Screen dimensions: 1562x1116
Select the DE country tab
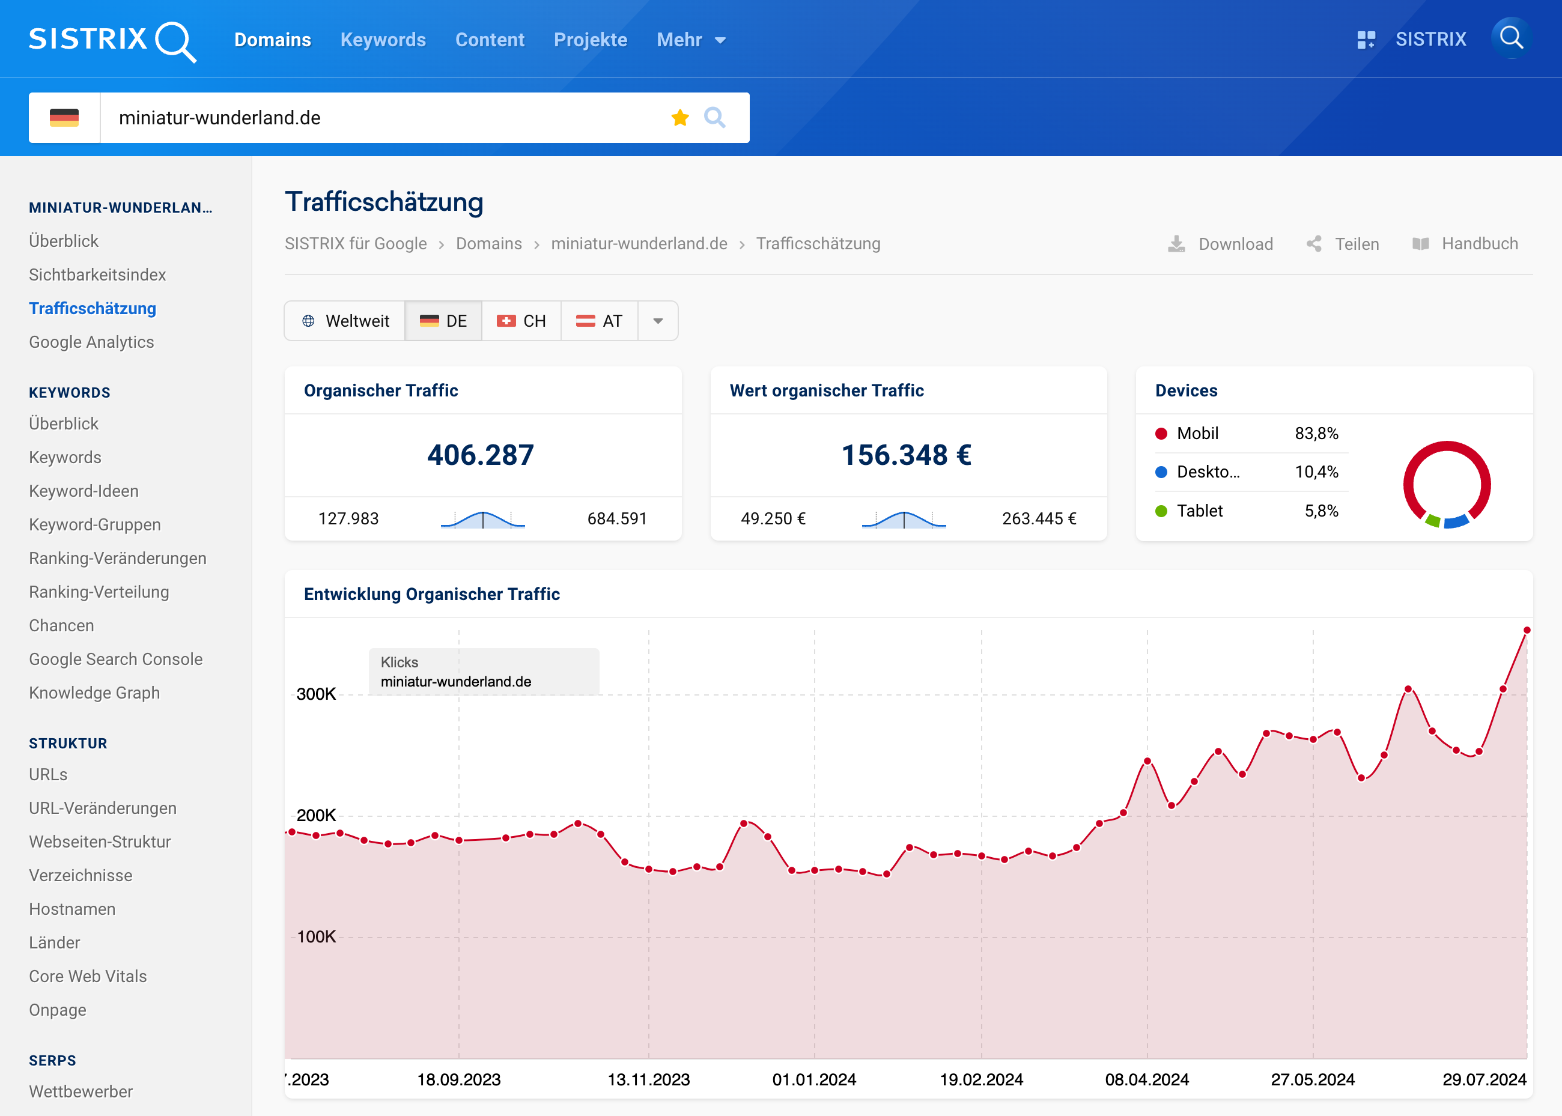pyautogui.click(x=443, y=321)
